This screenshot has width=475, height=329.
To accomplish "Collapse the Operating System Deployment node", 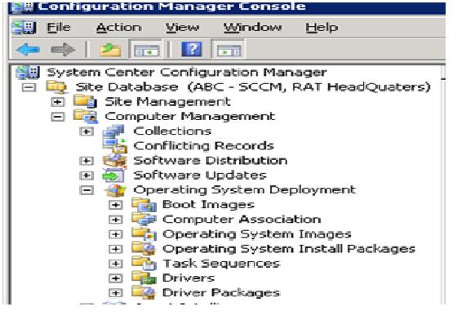I will pyautogui.click(x=87, y=190).
